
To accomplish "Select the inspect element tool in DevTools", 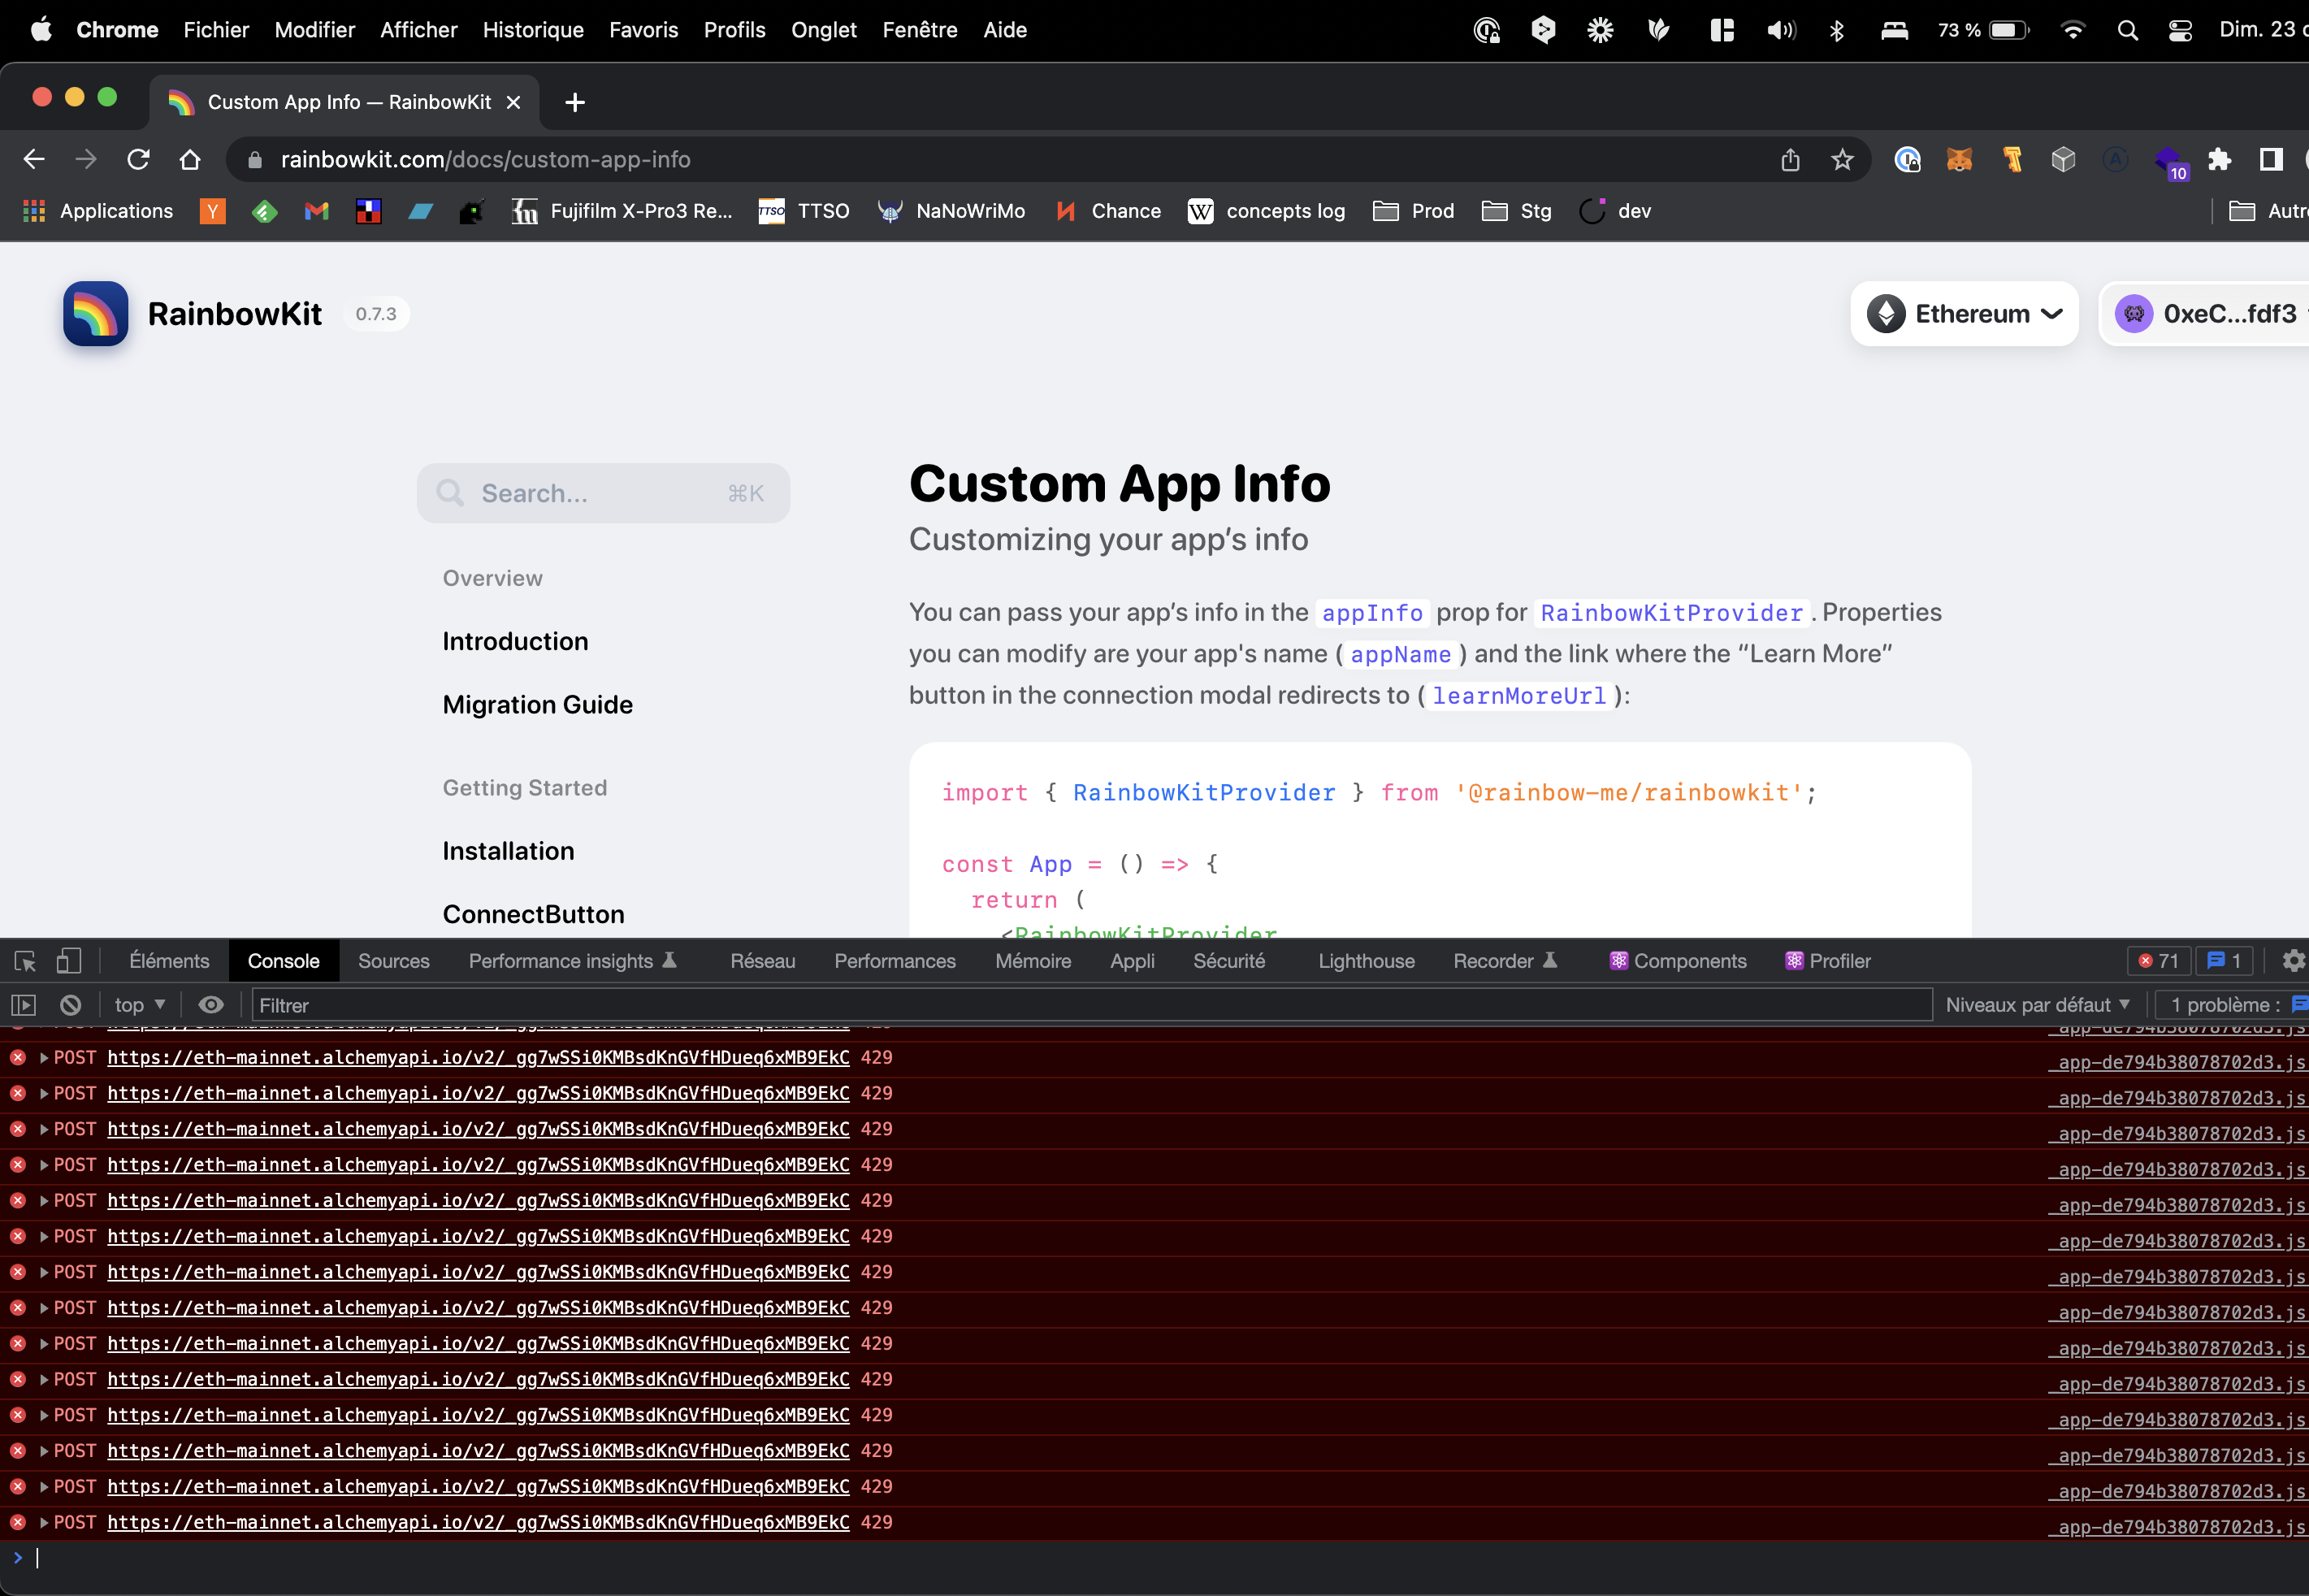I will coord(24,961).
